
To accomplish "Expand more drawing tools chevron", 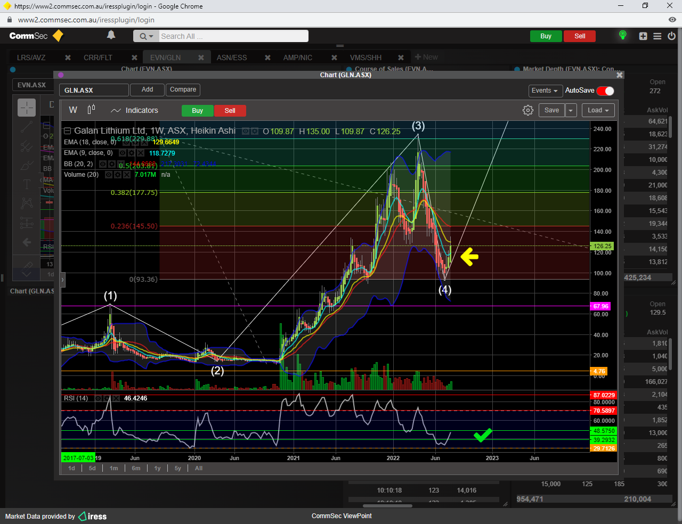I will pyautogui.click(x=27, y=274).
